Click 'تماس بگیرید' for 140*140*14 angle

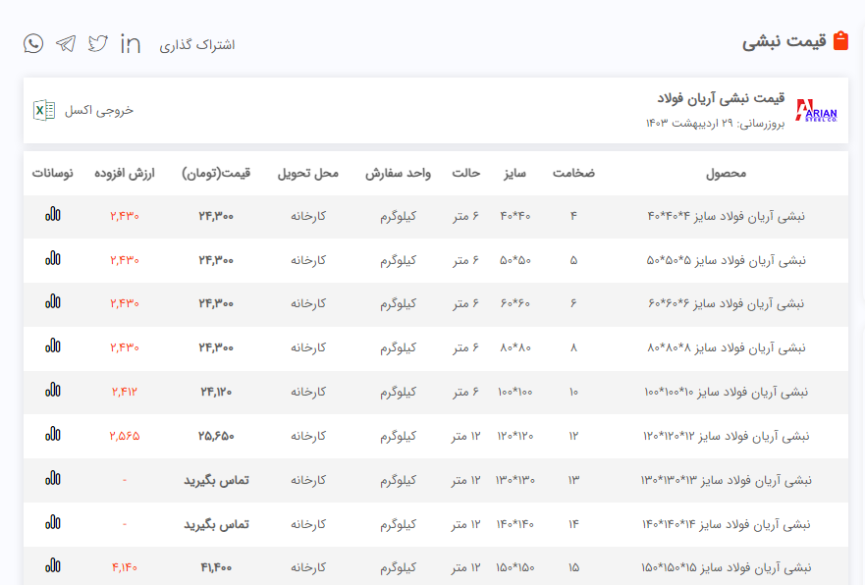point(216,524)
